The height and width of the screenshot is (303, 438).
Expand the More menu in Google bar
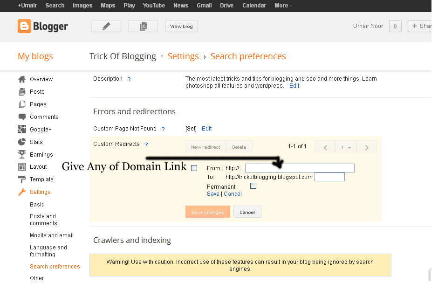[283, 6]
